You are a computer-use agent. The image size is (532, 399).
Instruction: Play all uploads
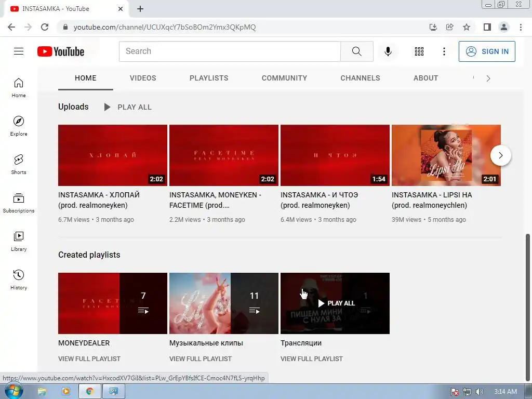coord(128,107)
